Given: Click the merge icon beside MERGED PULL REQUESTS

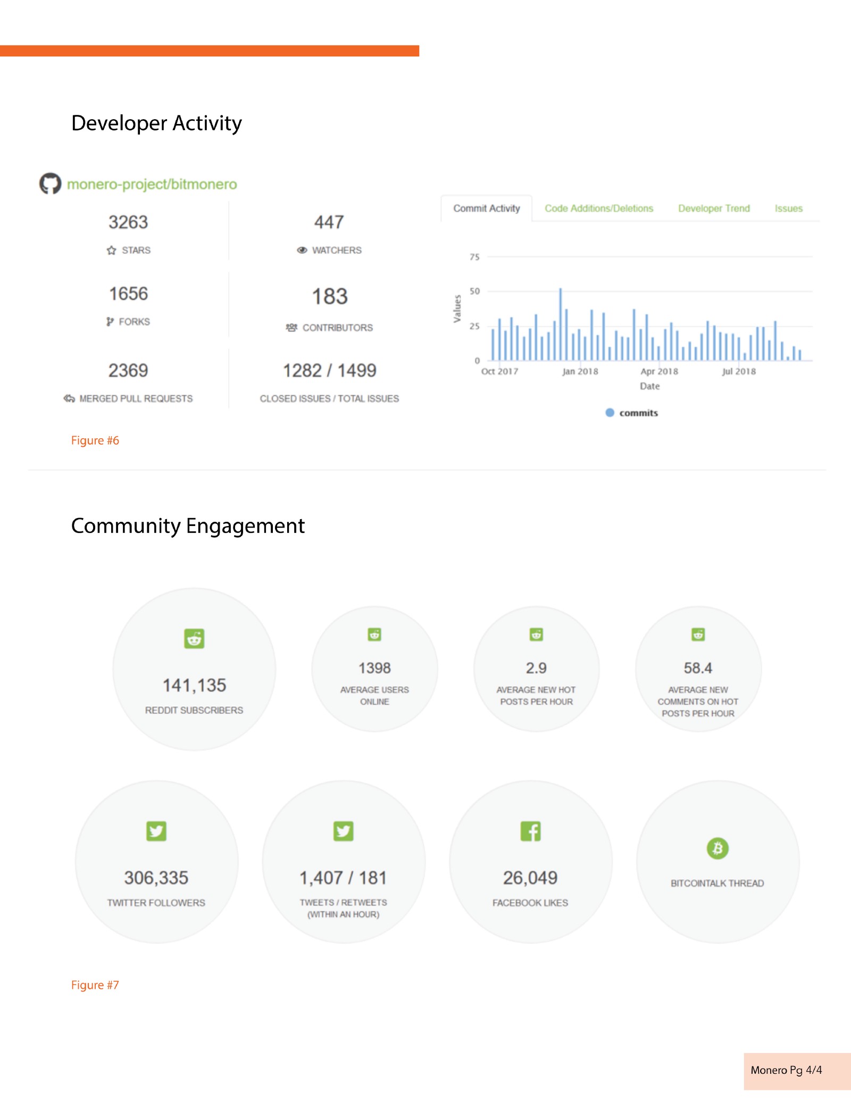Looking at the screenshot, I should click(x=69, y=398).
